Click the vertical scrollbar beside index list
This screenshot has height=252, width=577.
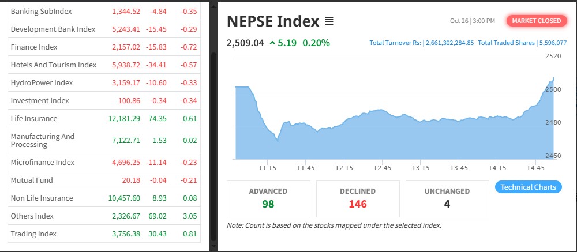[x=213, y=144]
